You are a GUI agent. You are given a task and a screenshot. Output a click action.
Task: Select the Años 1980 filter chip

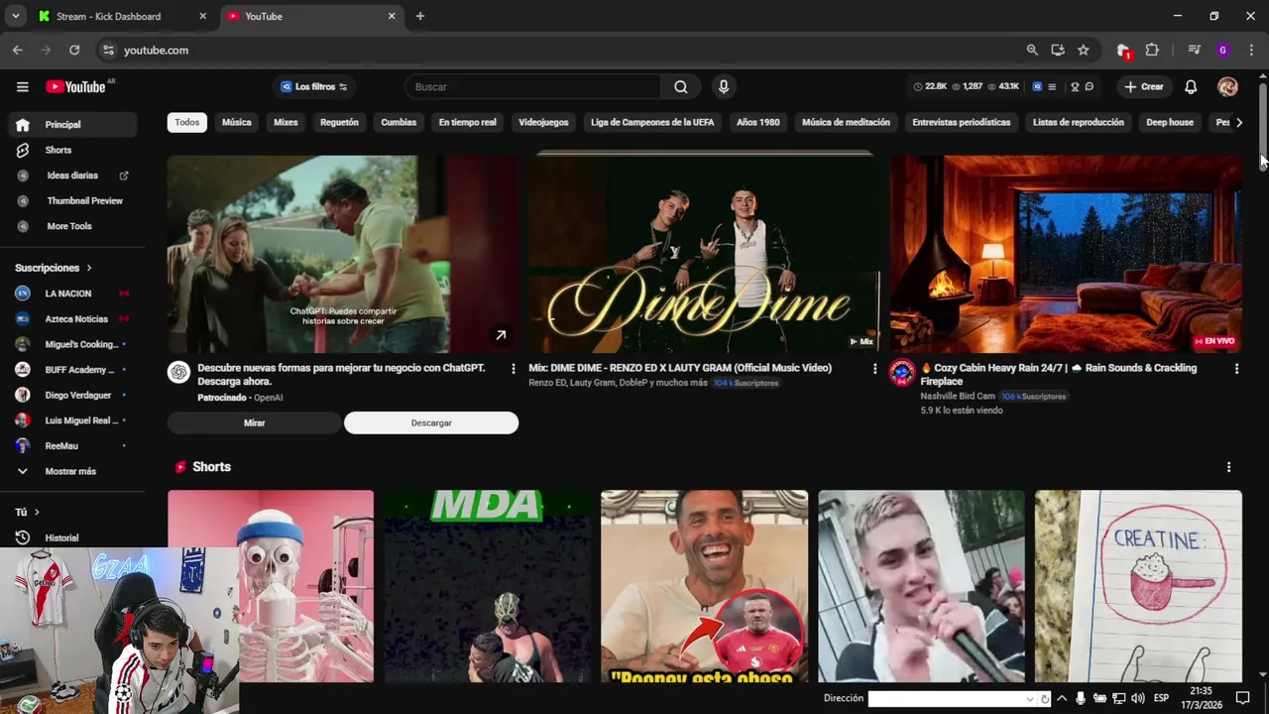758,122
